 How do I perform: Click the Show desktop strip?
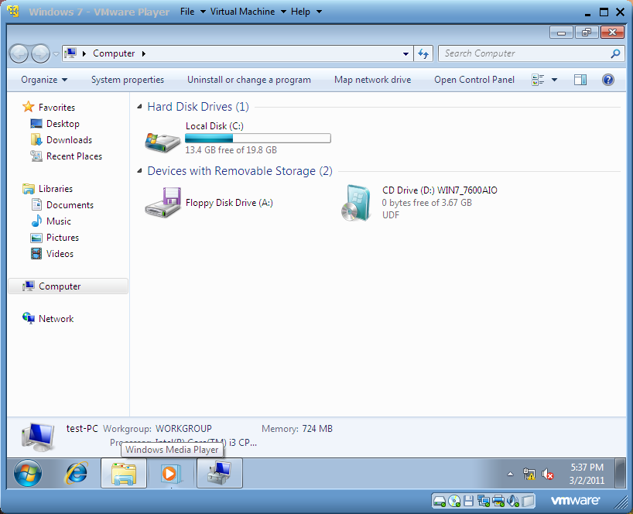pyautogui.click(x=621, y=473)
